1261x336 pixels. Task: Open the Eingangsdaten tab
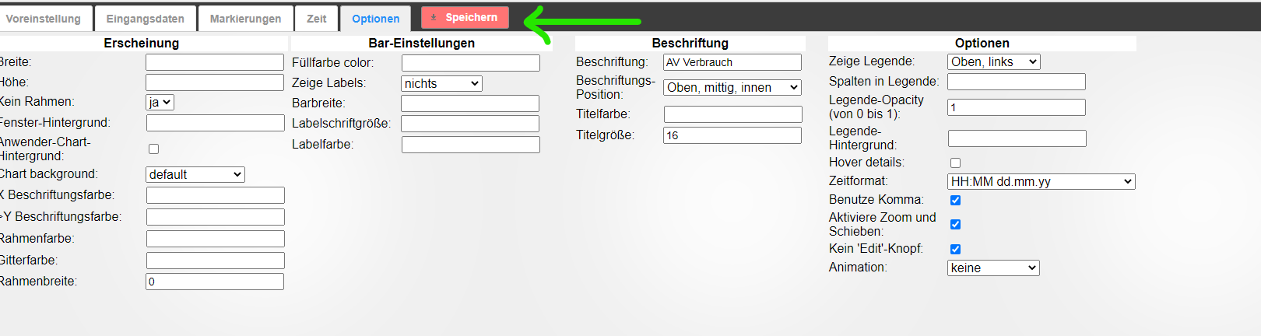[145, 19]
